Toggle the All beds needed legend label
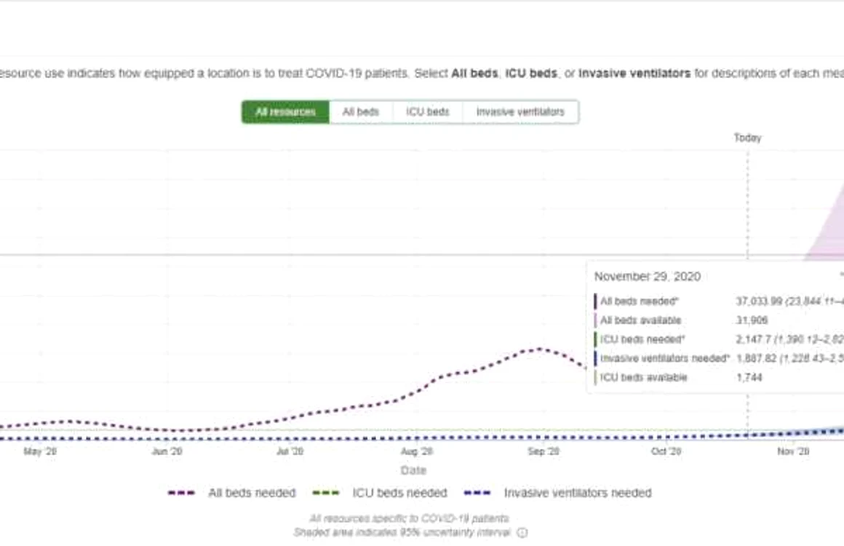This screenshot has width=844, height=546. tap(252, 494)
